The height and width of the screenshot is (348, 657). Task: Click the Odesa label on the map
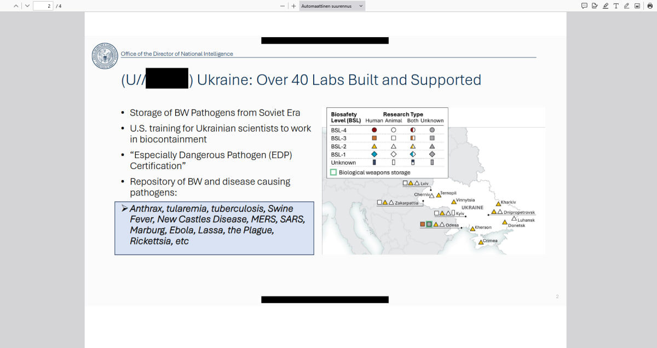(x=452, y=225)
